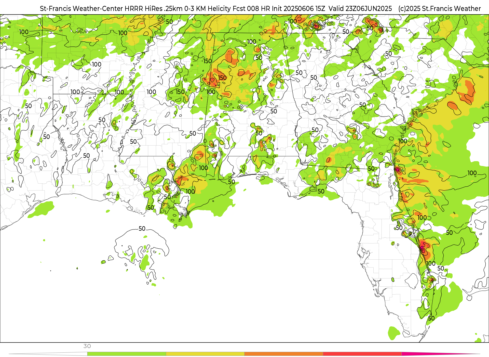Click the "30" color scale value label
The height and width of the screenshot is (357, 489).
87,346
